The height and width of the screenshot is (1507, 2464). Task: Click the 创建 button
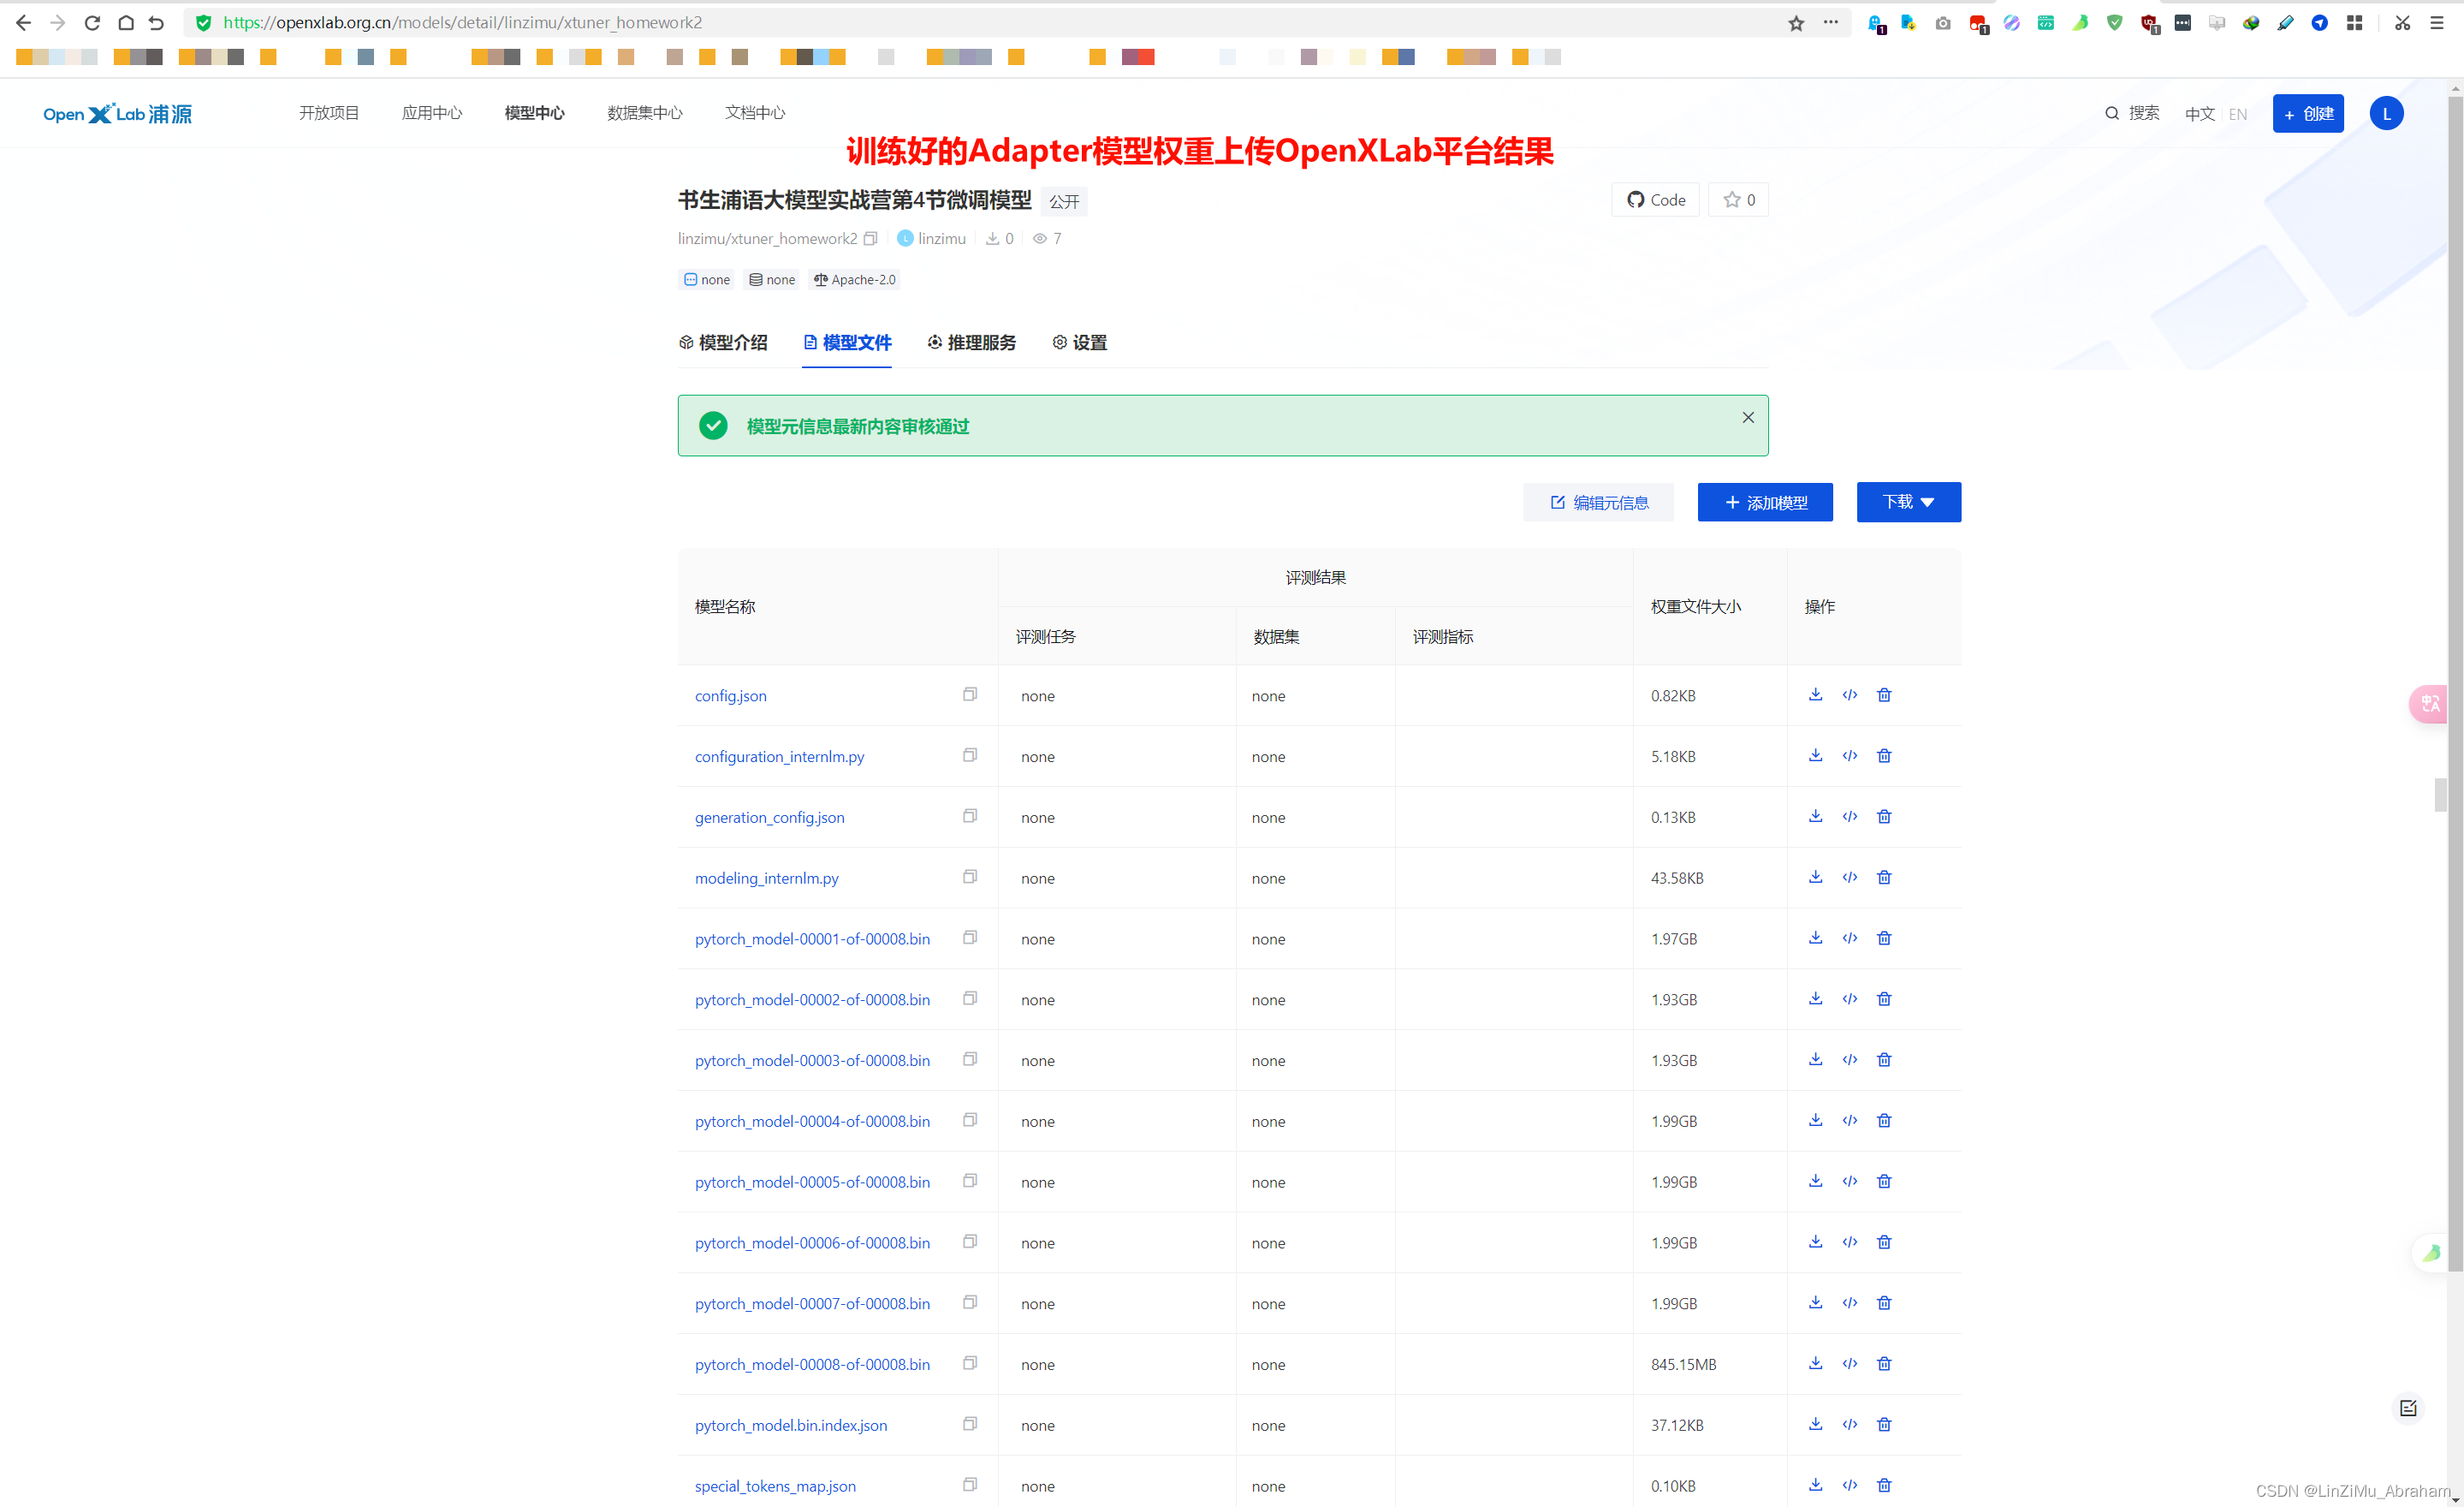coord(2308,113)
